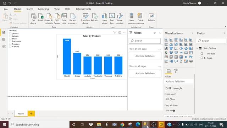This screenshot has width=227, height=128.
Task: Open More options ellipsis on chart
Action: point(125,32)
